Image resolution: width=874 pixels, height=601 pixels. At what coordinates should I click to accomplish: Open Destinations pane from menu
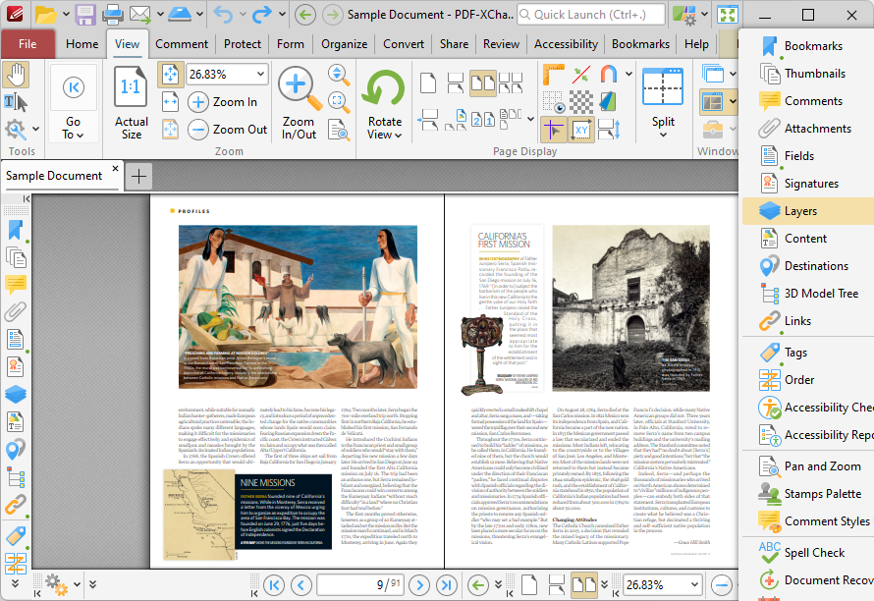coord(806,266)
